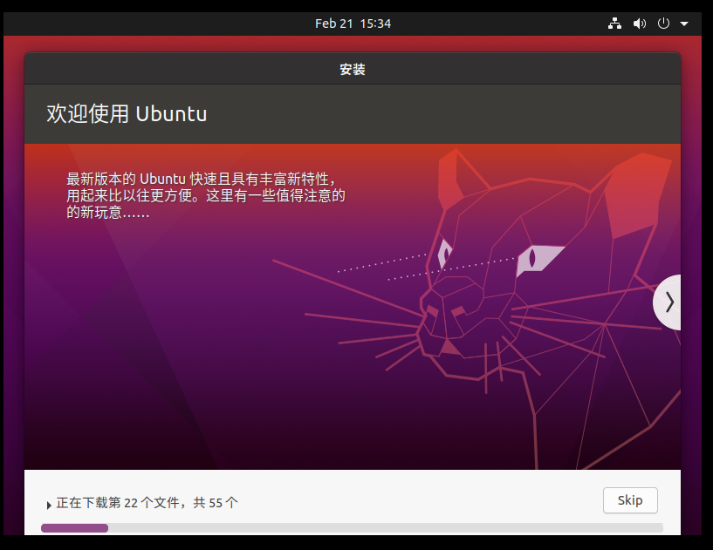Click the '欢迎使用 Ubuntu' heading
Viewport: 713px width, 550px height.
(x=127, y=113)
